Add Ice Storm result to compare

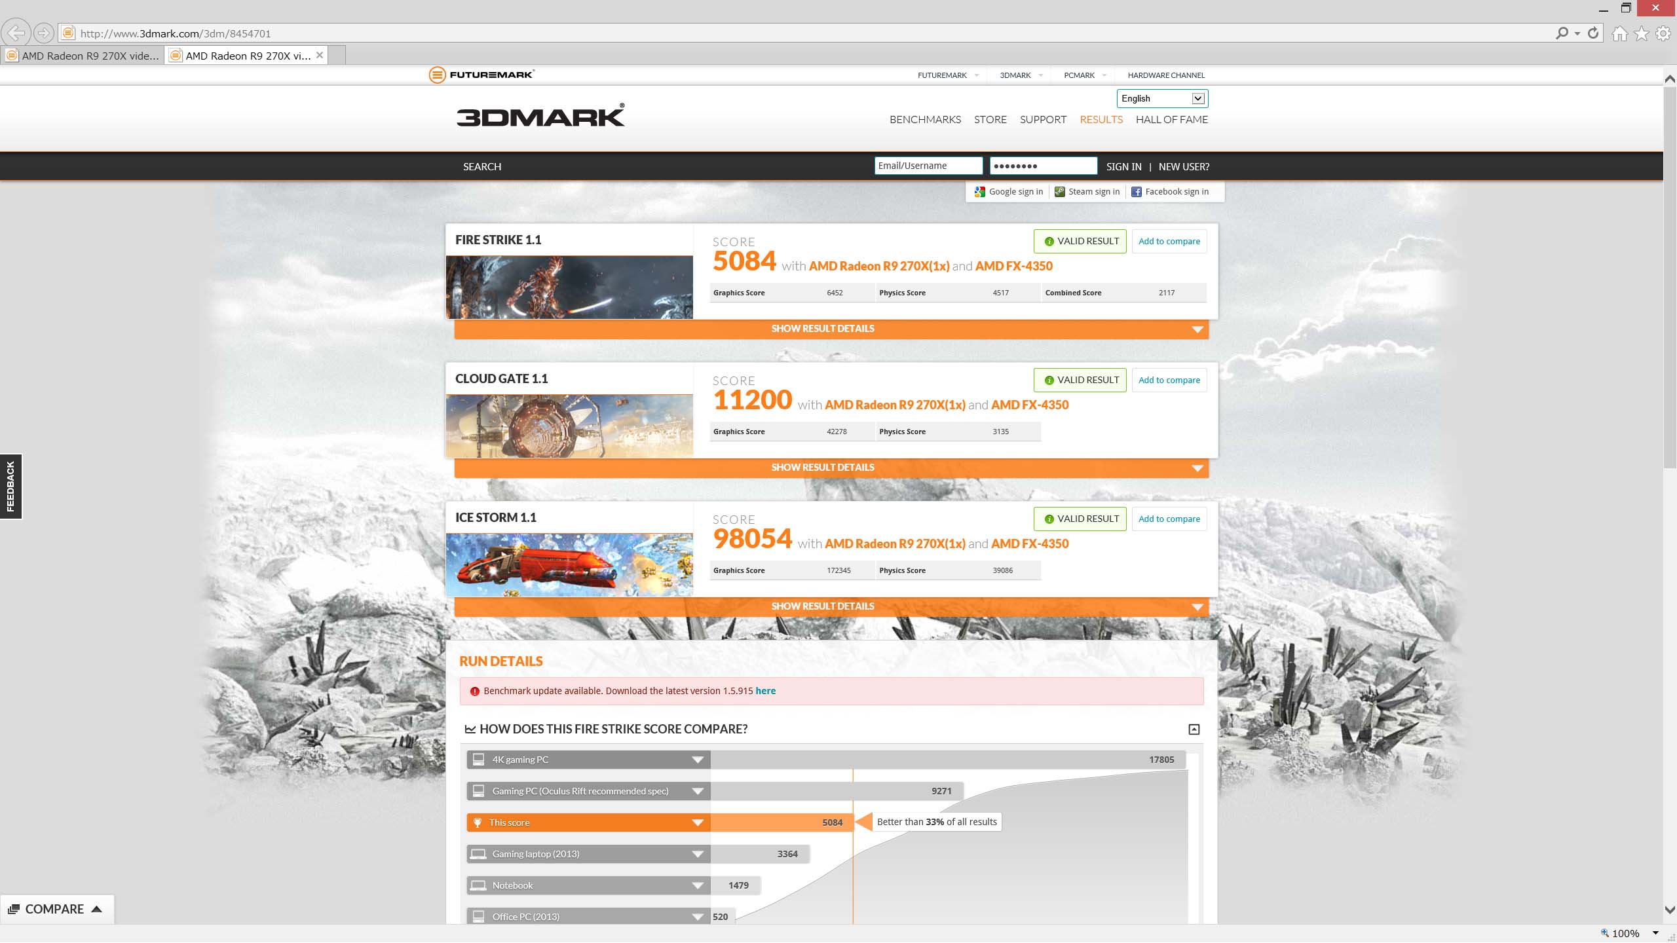pyautogui.click(x=1169, y=519)
